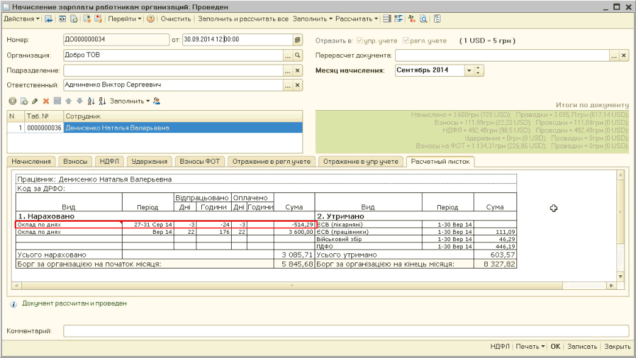Open the Рассчитать dropdown
Screen dimensions: 636x358
(x=357, y=19)
